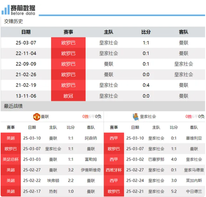Click the 日期 header in head-to-head table
This screenshot has width=206, height=197.
point(26,32)
